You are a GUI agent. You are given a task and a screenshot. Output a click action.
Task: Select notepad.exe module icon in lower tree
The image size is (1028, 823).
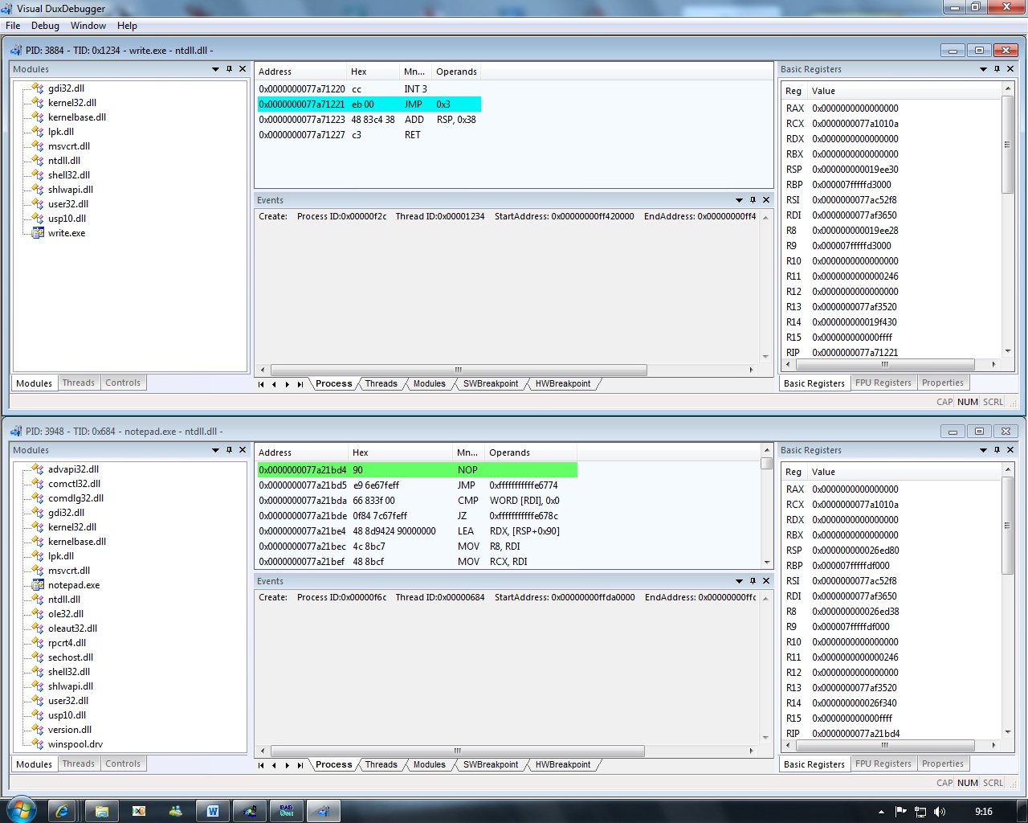point(38,584)
